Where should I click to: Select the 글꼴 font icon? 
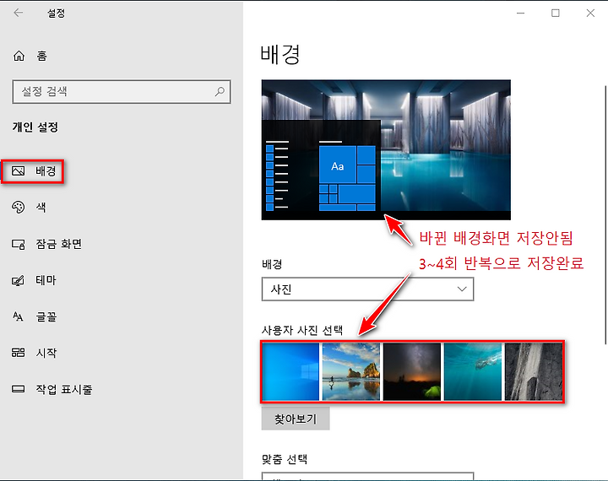point(19,316)
